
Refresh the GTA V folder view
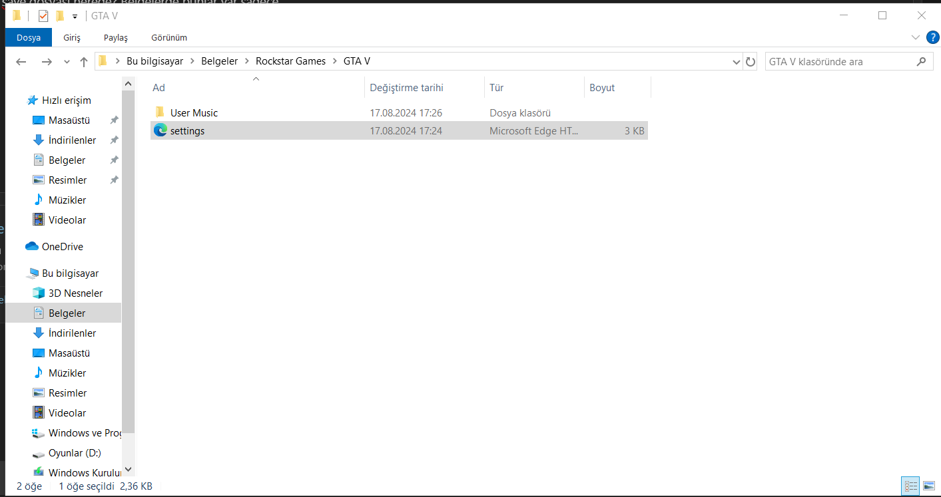pos(751,62)
